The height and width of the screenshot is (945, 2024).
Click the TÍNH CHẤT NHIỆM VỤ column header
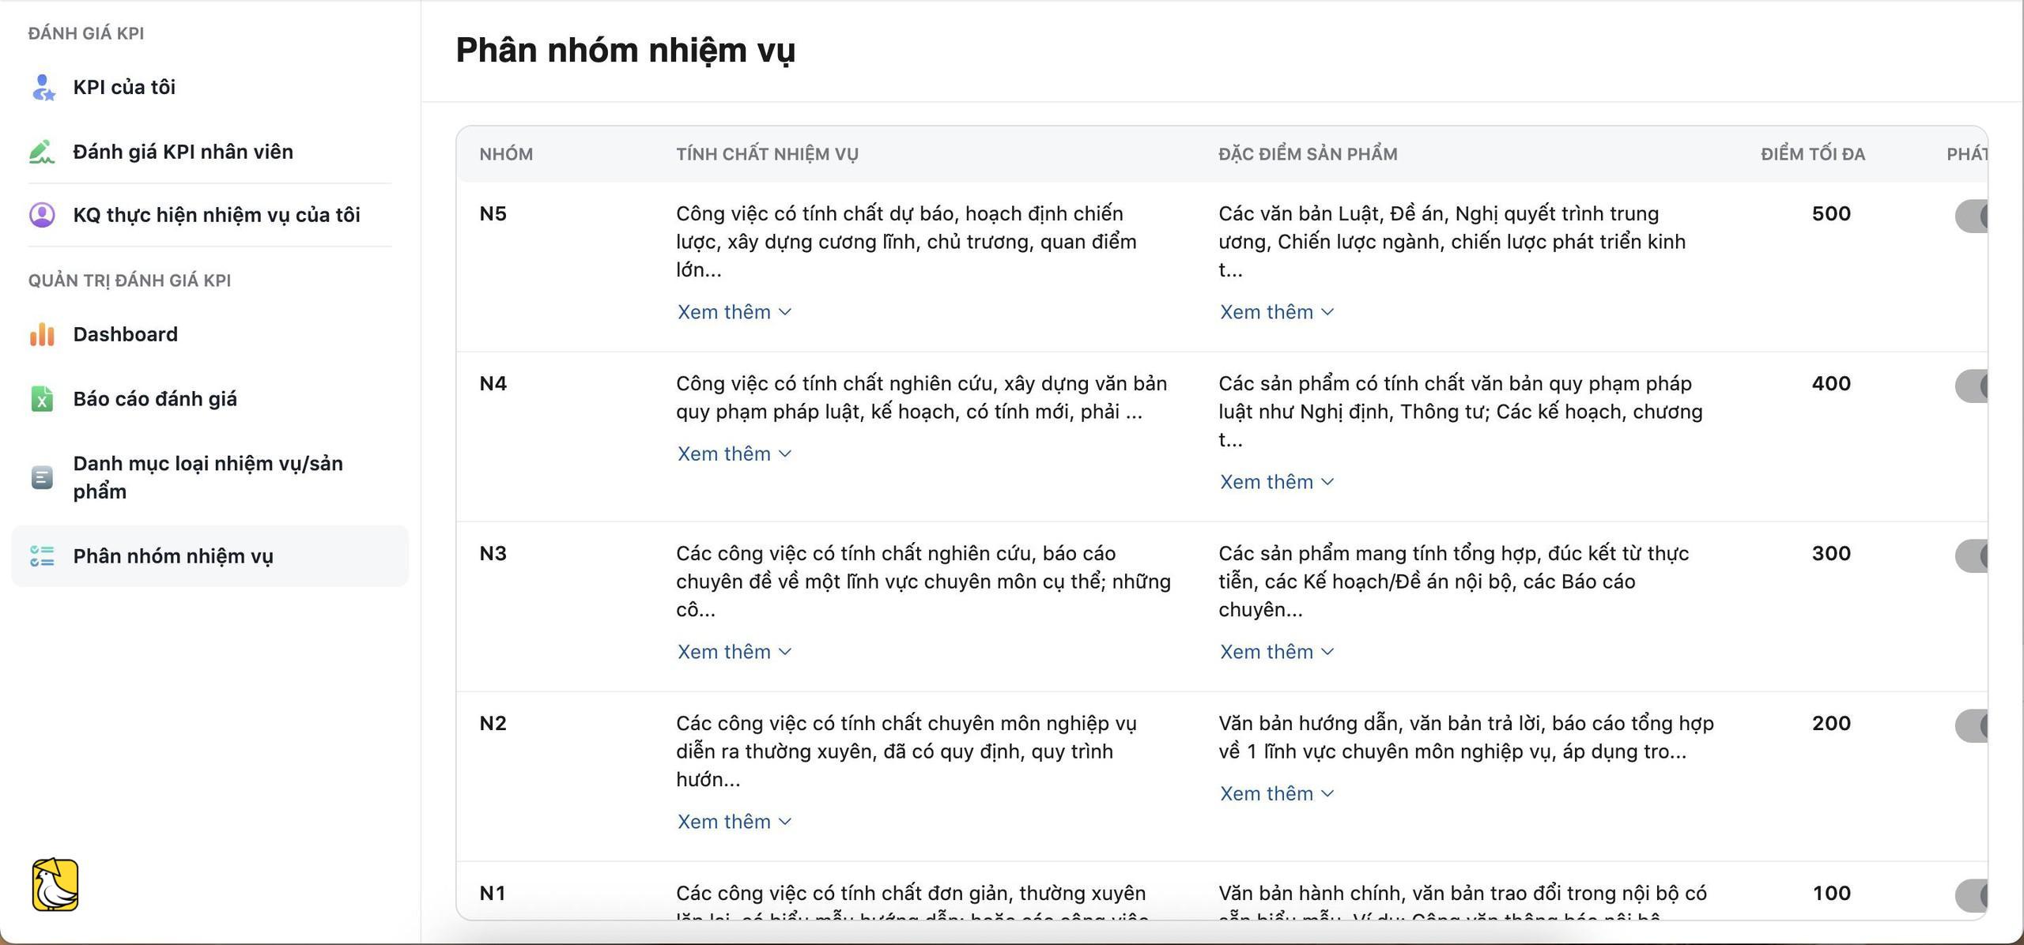(767, 154)
